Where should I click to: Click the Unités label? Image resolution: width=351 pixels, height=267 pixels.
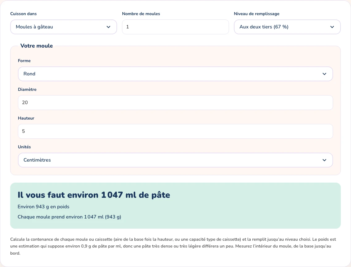24,147
